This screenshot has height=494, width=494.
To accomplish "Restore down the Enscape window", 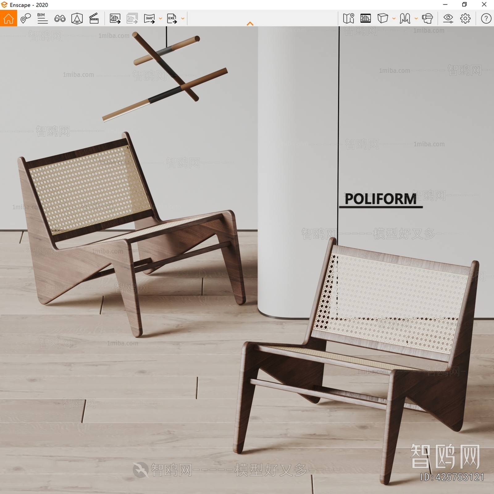I will (464, 5).
